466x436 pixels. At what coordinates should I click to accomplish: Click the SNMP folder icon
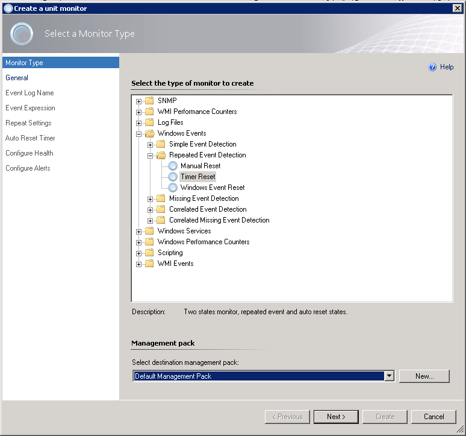click(x=149, y=100)
